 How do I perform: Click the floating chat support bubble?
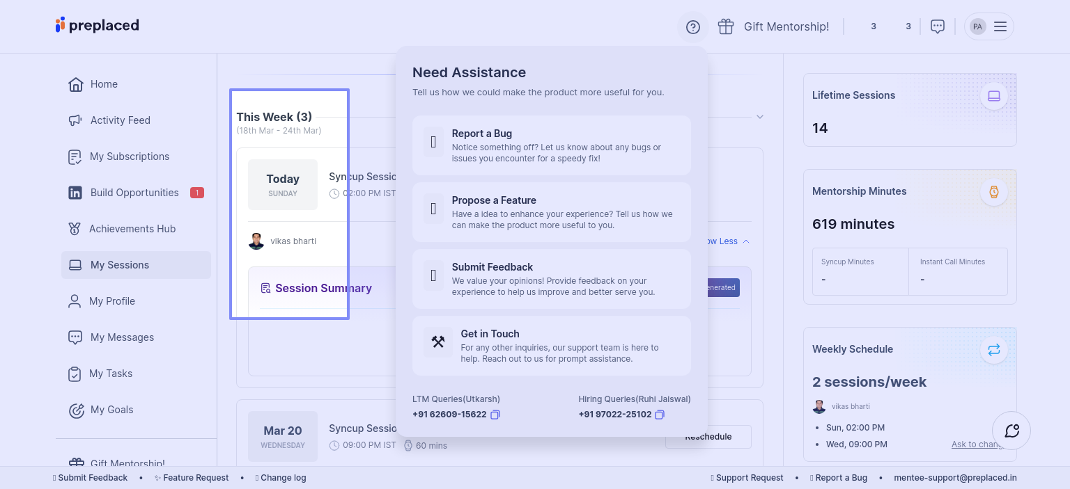(x=1011, y=431)
